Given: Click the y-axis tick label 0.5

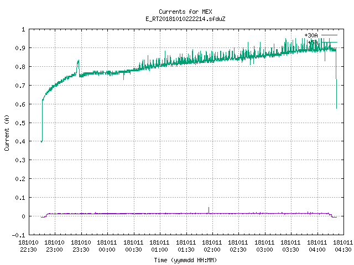Looking at the screenshot, I should coord(20,123).
